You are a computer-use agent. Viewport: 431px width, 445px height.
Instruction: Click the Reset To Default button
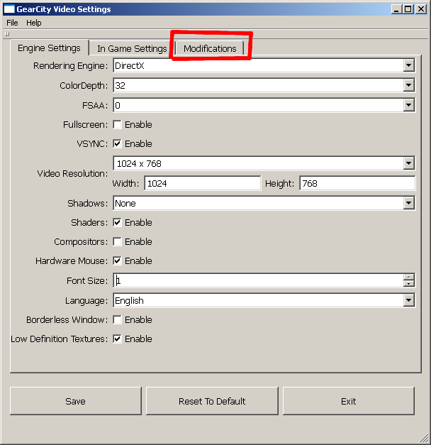212,401
